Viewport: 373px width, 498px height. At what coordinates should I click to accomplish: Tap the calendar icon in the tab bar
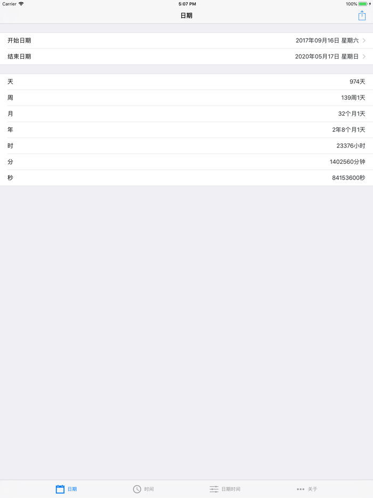click(x=60, y=489)
